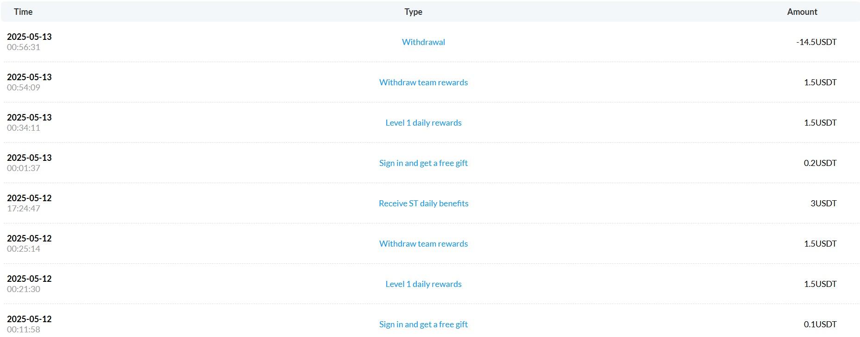Select the -14.5USDT amount
This screenshot has height=337, width=860.
pos(816,42)
